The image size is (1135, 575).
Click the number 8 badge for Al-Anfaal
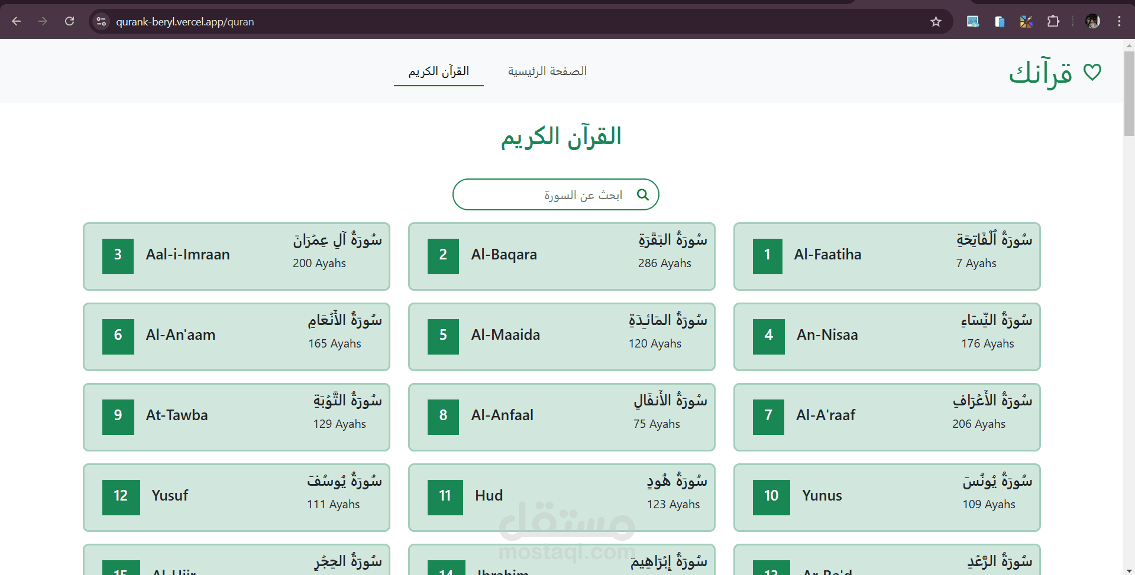tap(443, 417)
